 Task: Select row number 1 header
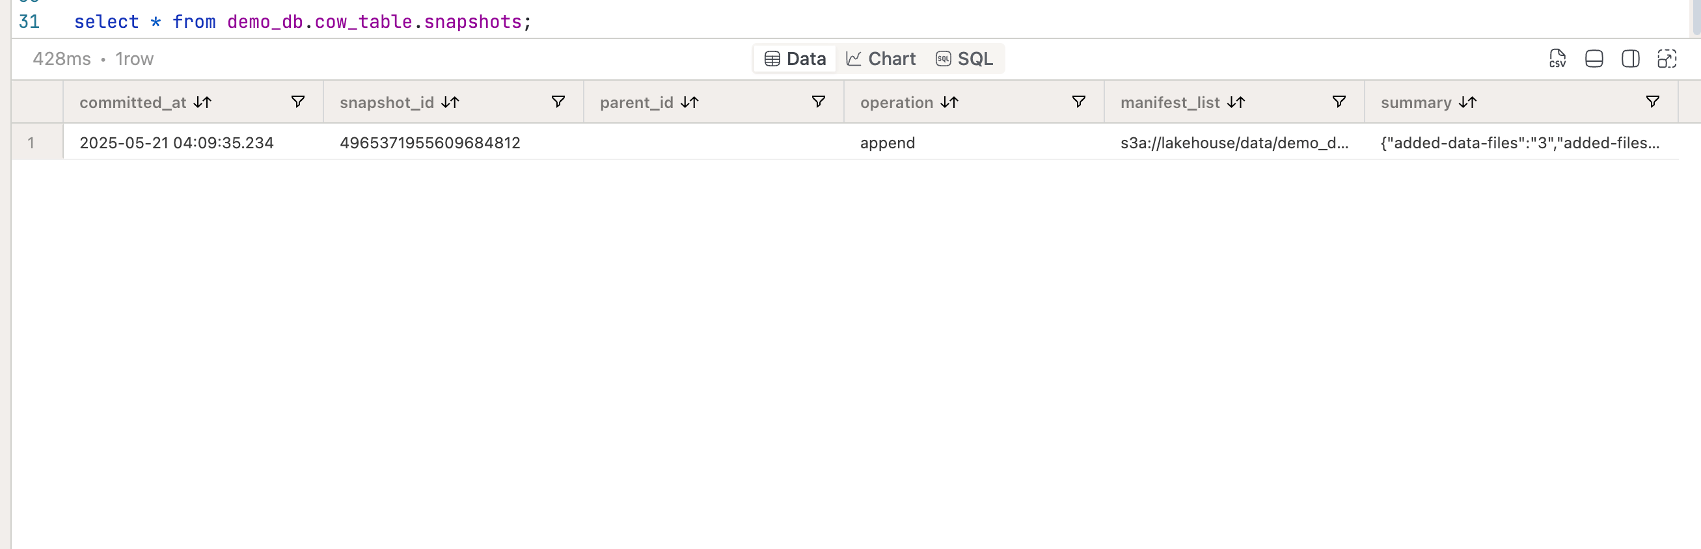[31, 142]
